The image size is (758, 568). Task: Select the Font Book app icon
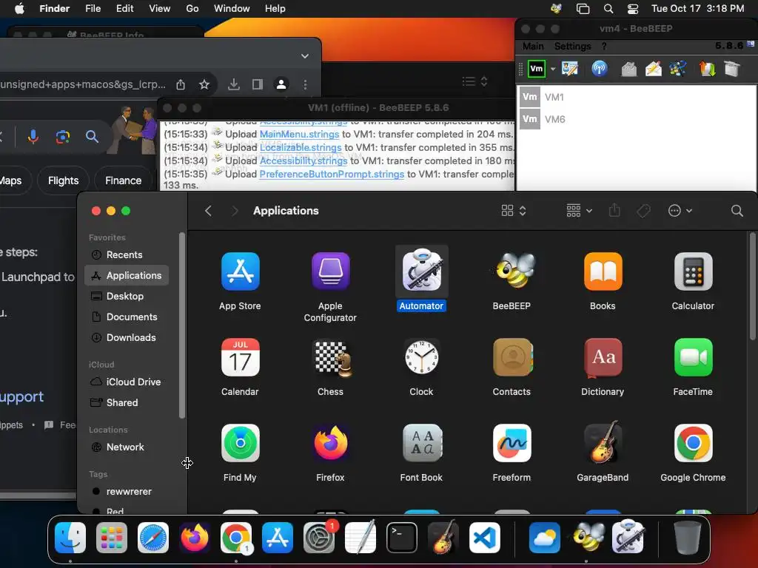421,444
